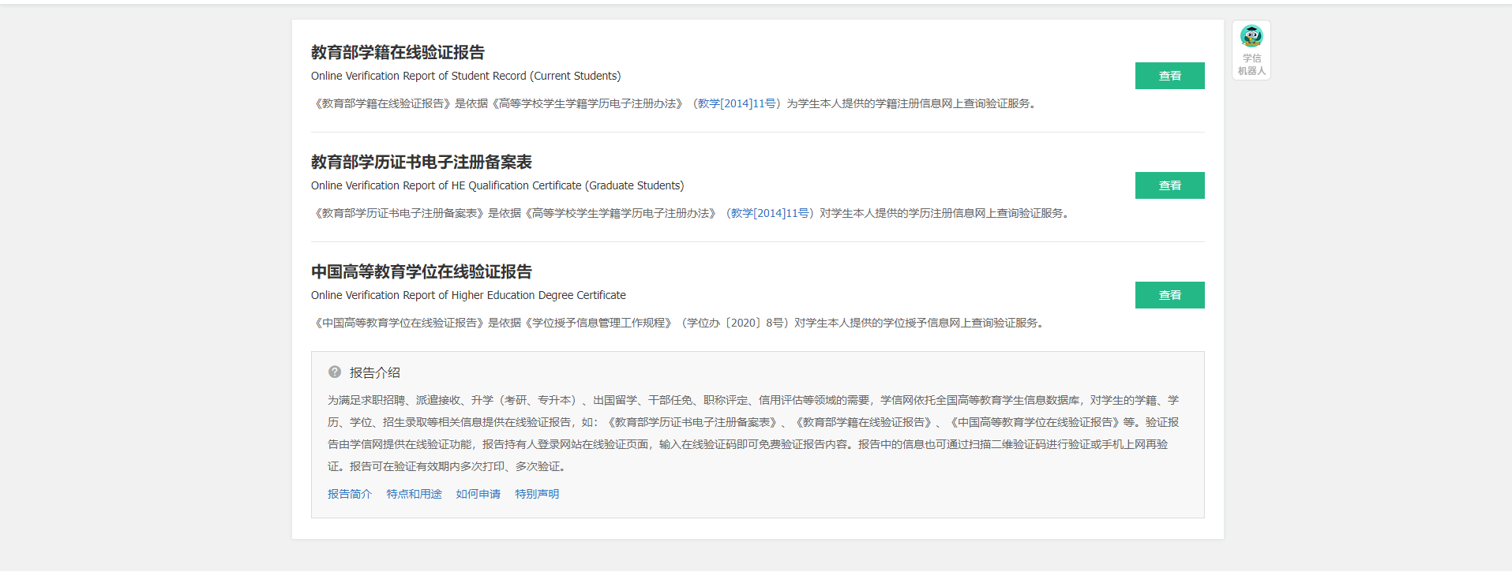Go to the 特点和用途 link

pyautogui.click(x=414, y=494)
